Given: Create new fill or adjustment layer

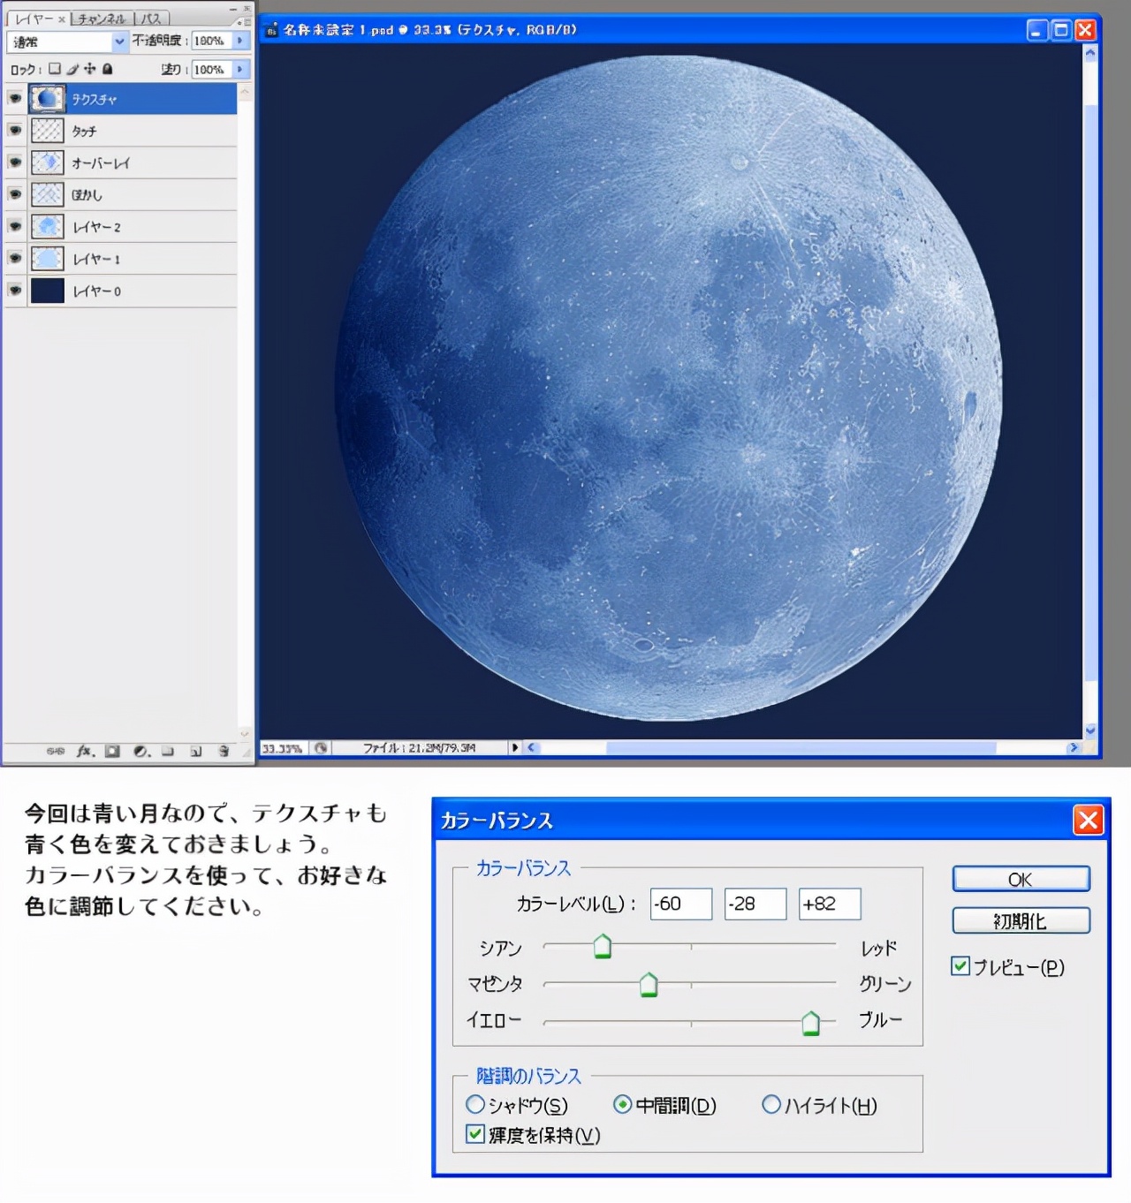Looking at the screenshot, I should (140, 751).
